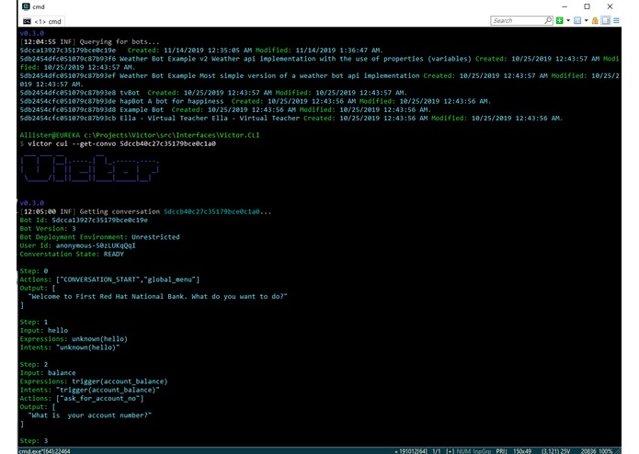Click the 'ask_for_account_no' actions line
The height and width of the screenshot is (454, 639).
[x=82, y=398]
